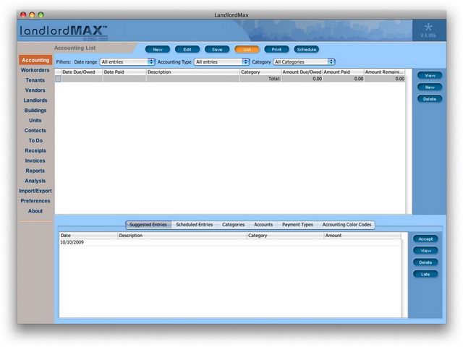Open the Receipts section
This screenshot has width=463, height=347.
(x=35, y=150)
